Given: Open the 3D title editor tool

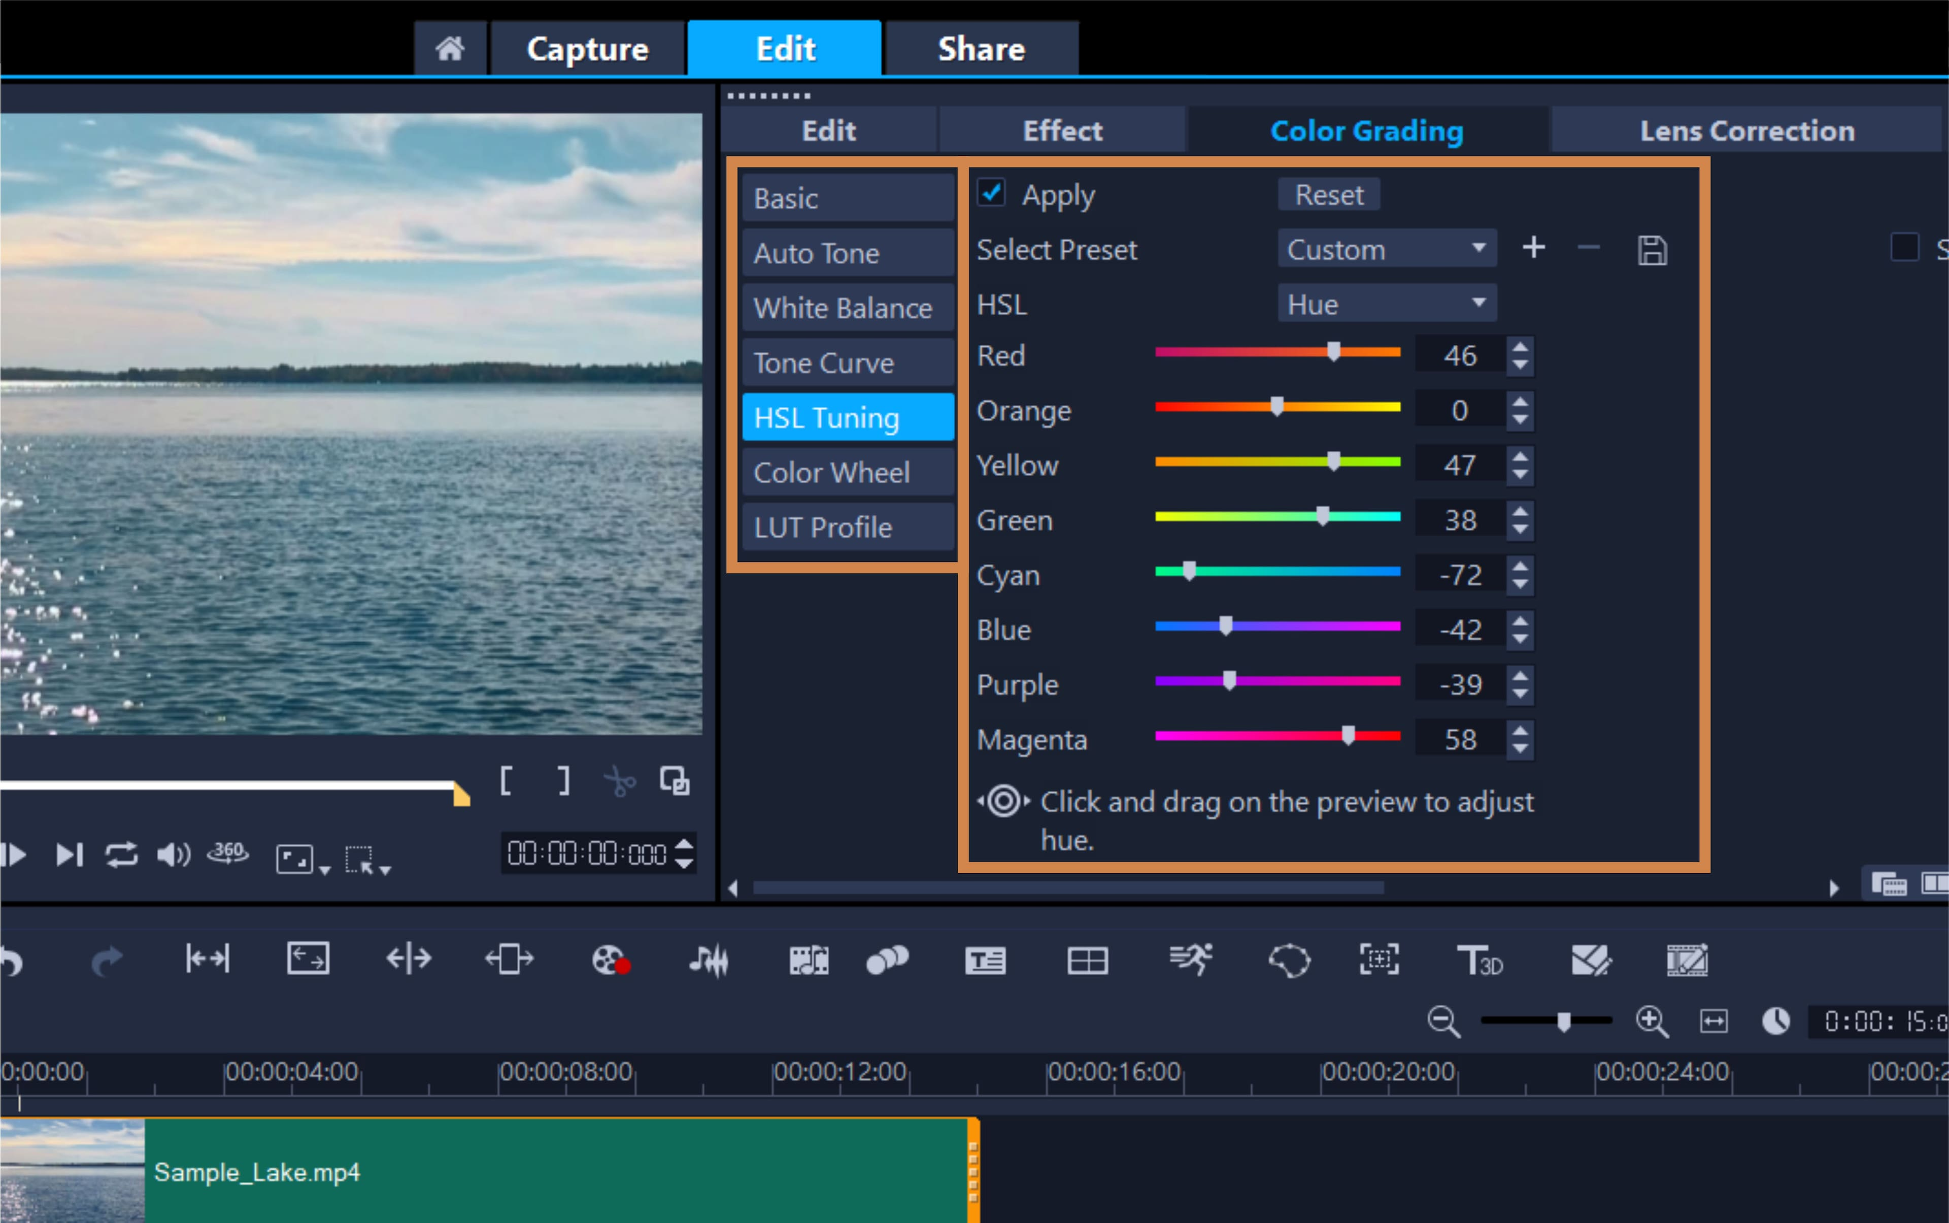Looking at the screenshot, I should click(x=1479, y=961).
